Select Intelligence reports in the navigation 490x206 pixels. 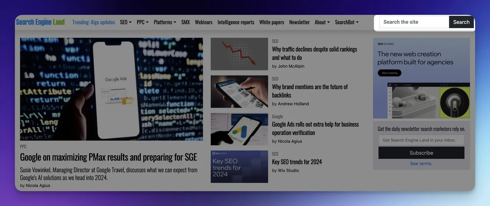[x=236, y=22]
